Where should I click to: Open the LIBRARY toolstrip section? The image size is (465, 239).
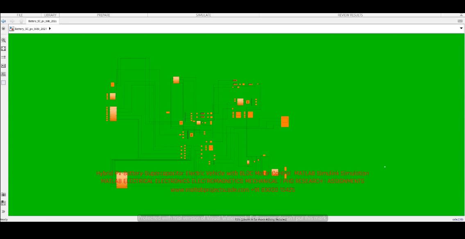50,15
